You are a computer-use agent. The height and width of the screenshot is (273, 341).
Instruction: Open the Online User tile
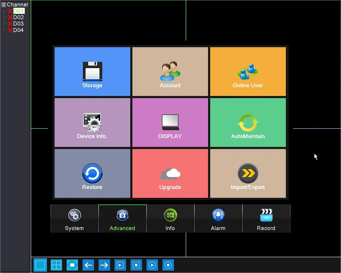[x=248, y=71]
